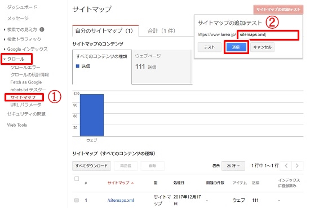Tick the checkbox for row 1 /sitemaps.xml

click(x=77, y=200)
